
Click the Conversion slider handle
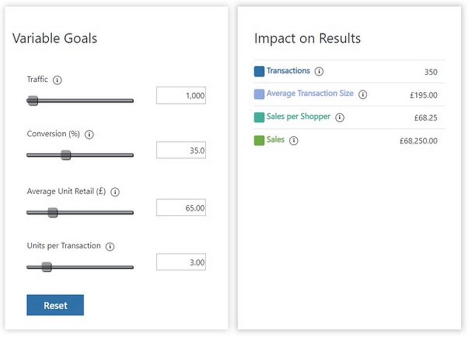67,155
